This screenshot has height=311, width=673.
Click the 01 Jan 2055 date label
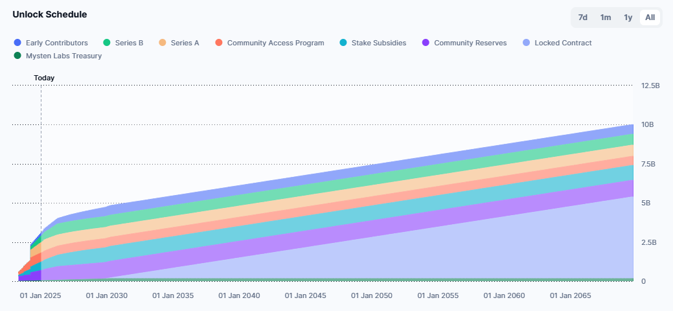coord(438,296)
